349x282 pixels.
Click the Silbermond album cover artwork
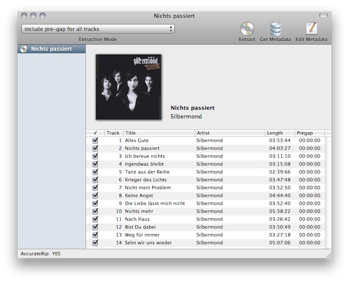[128, 87]
